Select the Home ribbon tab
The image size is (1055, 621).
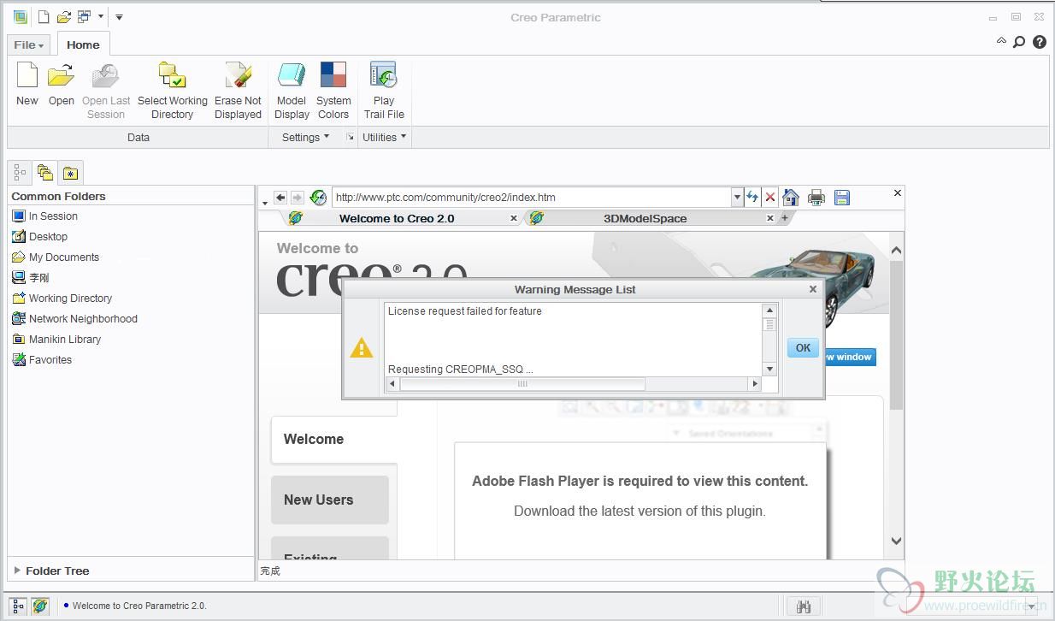click(x=83, y=44)
